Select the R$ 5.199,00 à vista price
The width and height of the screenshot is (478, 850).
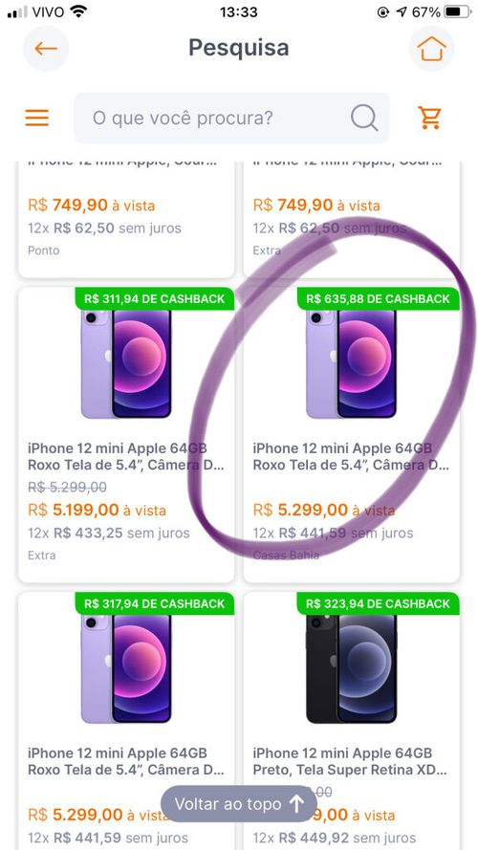coord(97,511)
